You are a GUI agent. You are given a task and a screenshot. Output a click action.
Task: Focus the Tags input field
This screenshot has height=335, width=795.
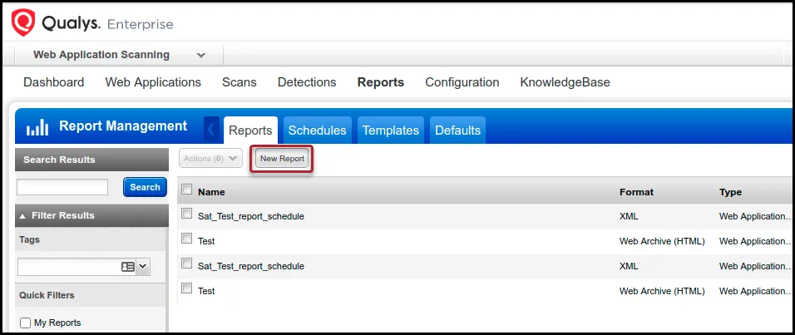pos(69,267)
